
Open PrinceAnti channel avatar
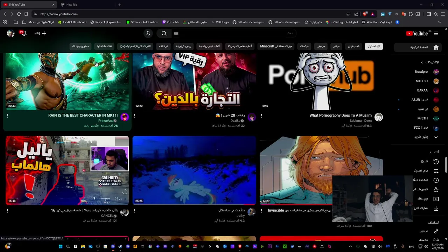pyautogui.click(x=124, y=117)
